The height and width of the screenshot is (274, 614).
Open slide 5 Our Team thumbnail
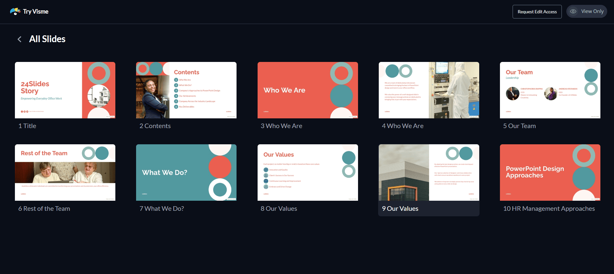click(550, 90)
